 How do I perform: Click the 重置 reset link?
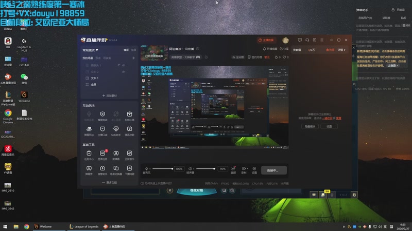tap(338, 118)
